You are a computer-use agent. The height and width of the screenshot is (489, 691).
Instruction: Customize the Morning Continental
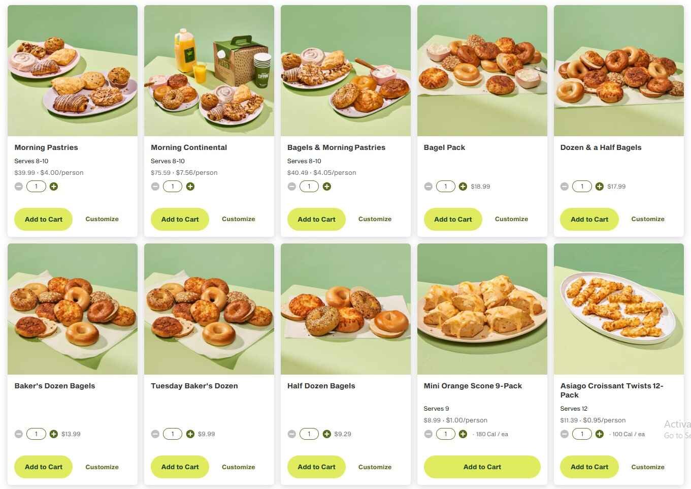[x=238, y=219]
